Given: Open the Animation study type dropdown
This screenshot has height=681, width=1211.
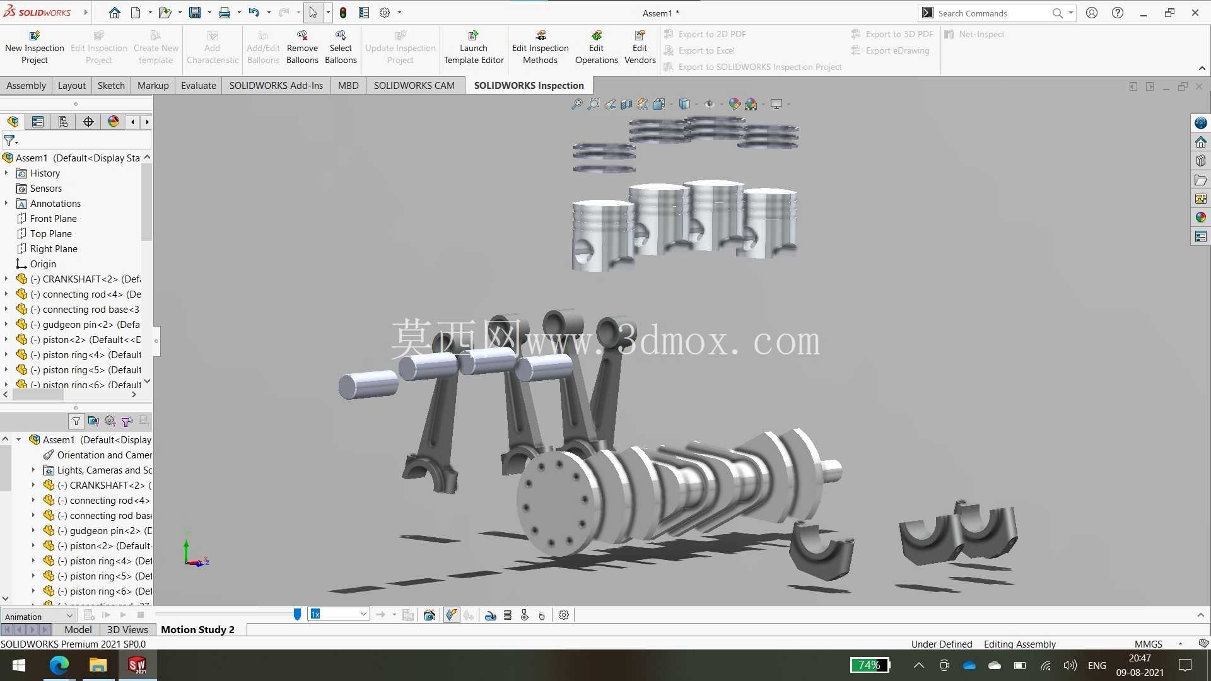Looking at the screenshot, I should coord(39,616).
